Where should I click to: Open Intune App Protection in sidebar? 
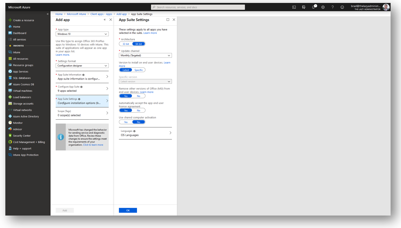[x=26, y=155]
